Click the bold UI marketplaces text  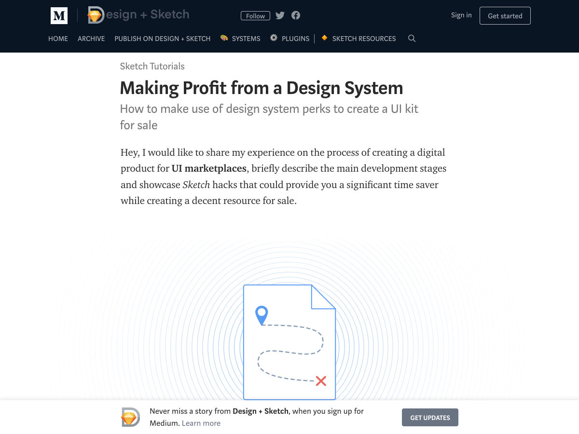tap(209, 168)
